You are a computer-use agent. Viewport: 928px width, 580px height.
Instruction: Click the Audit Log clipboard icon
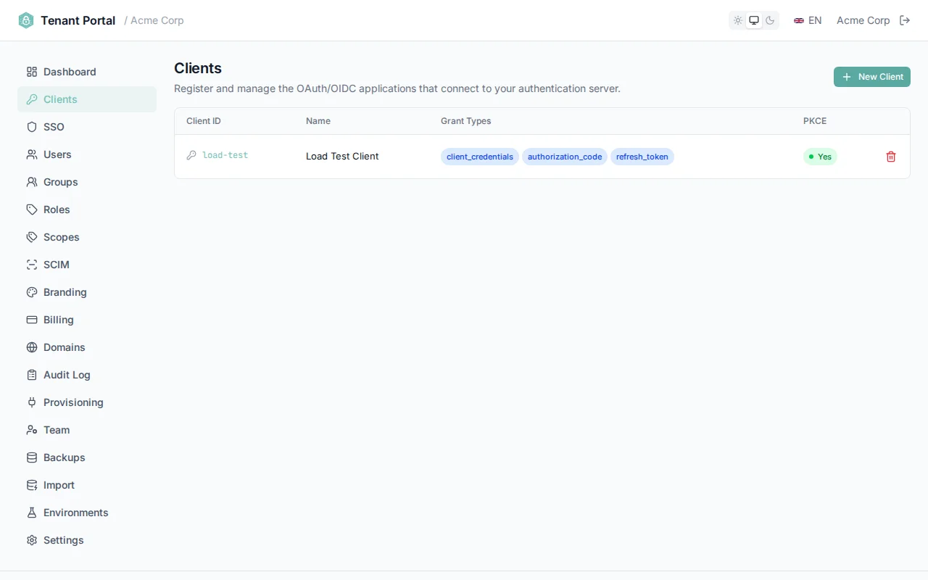pos(32,375)
